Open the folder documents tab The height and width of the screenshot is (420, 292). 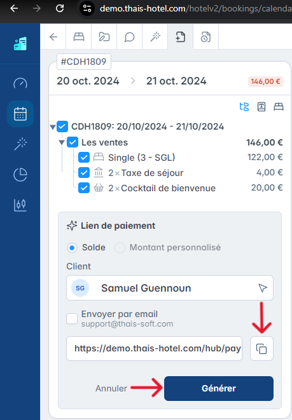104,37
